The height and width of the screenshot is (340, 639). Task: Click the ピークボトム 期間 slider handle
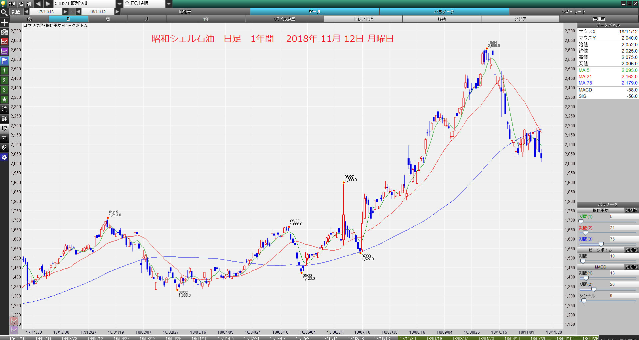tap(582, 261)
